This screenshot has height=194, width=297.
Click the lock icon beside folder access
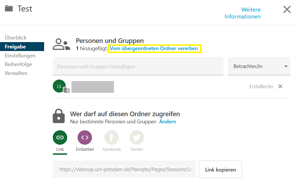[59, 116]
